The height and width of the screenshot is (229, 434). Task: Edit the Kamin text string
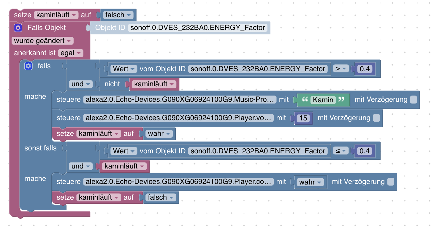click(323, 100)
